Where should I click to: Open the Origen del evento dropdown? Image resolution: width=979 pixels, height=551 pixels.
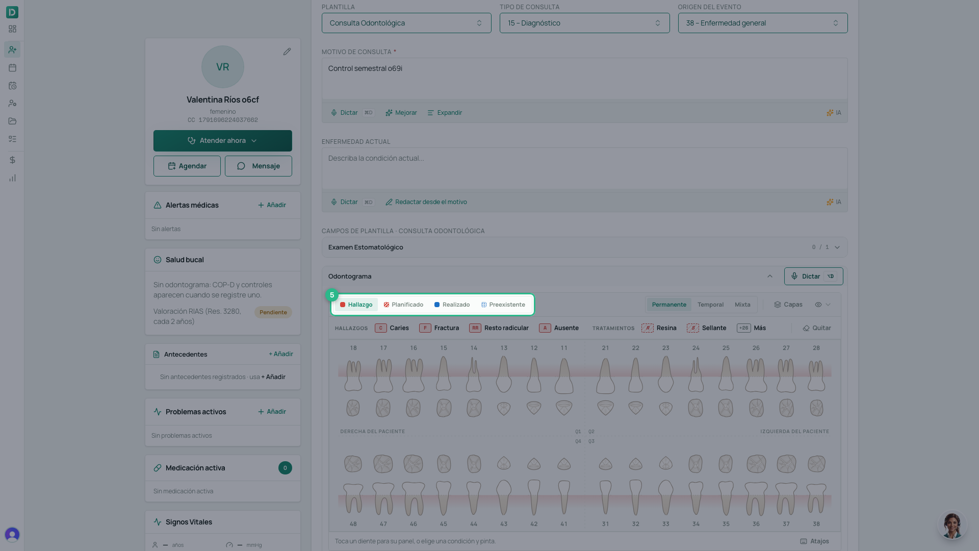(x=762, y=23)
